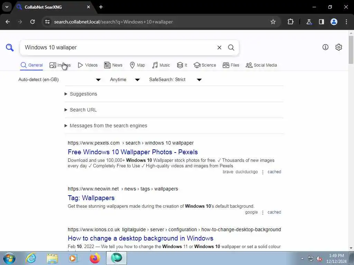The height and width of the screenshot is (265, 354).
Task: Open the Anytime time range dropdown
Action: 125,80
